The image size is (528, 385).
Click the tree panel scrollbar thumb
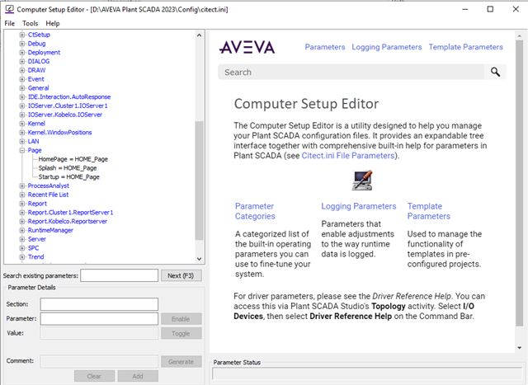(x=199, y=181)
